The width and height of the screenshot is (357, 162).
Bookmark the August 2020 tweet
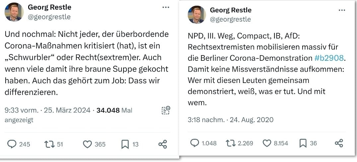(303, 143)
